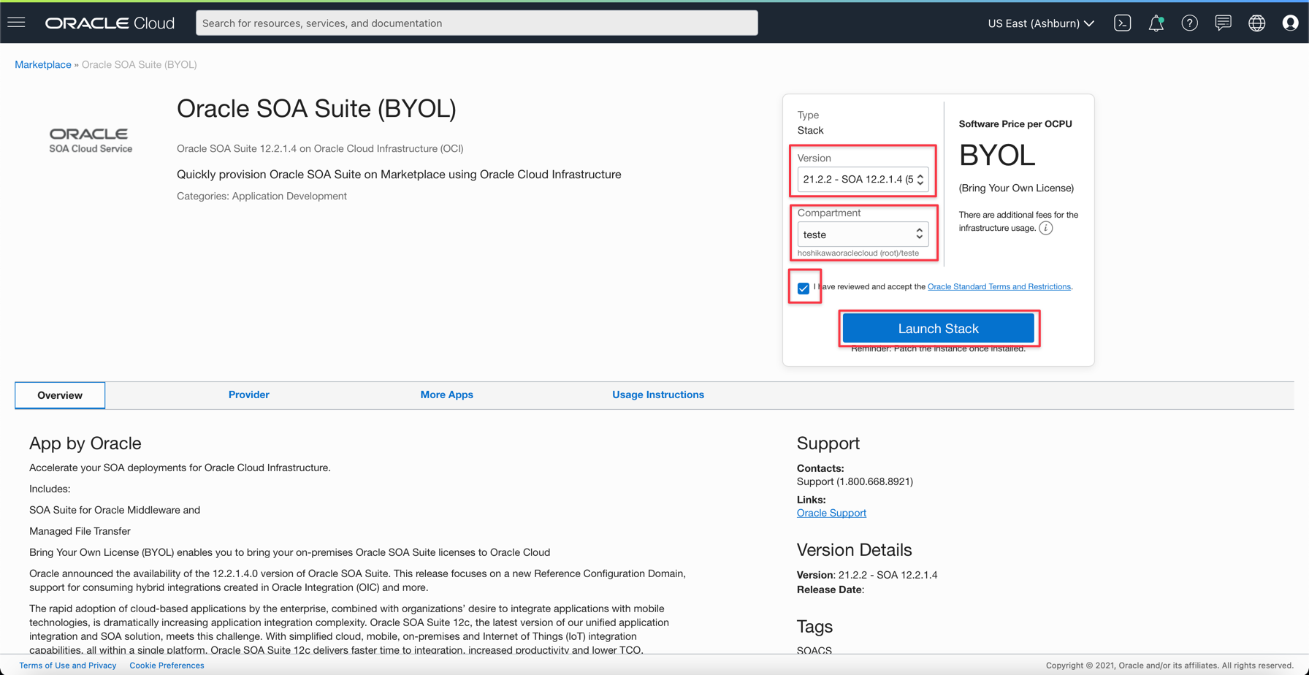Select the Overview tab
The image size is (1309, 675).
60,395
